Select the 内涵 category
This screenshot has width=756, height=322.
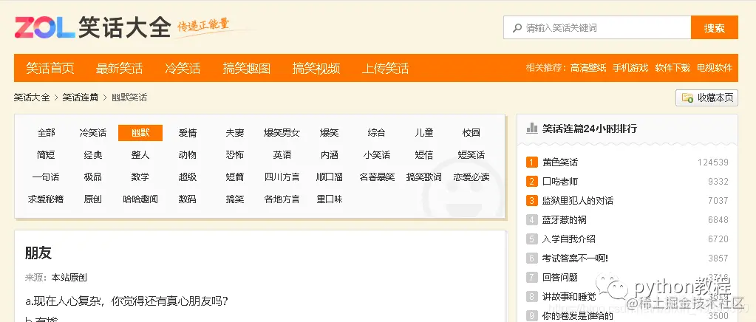(x=330, y=155)
